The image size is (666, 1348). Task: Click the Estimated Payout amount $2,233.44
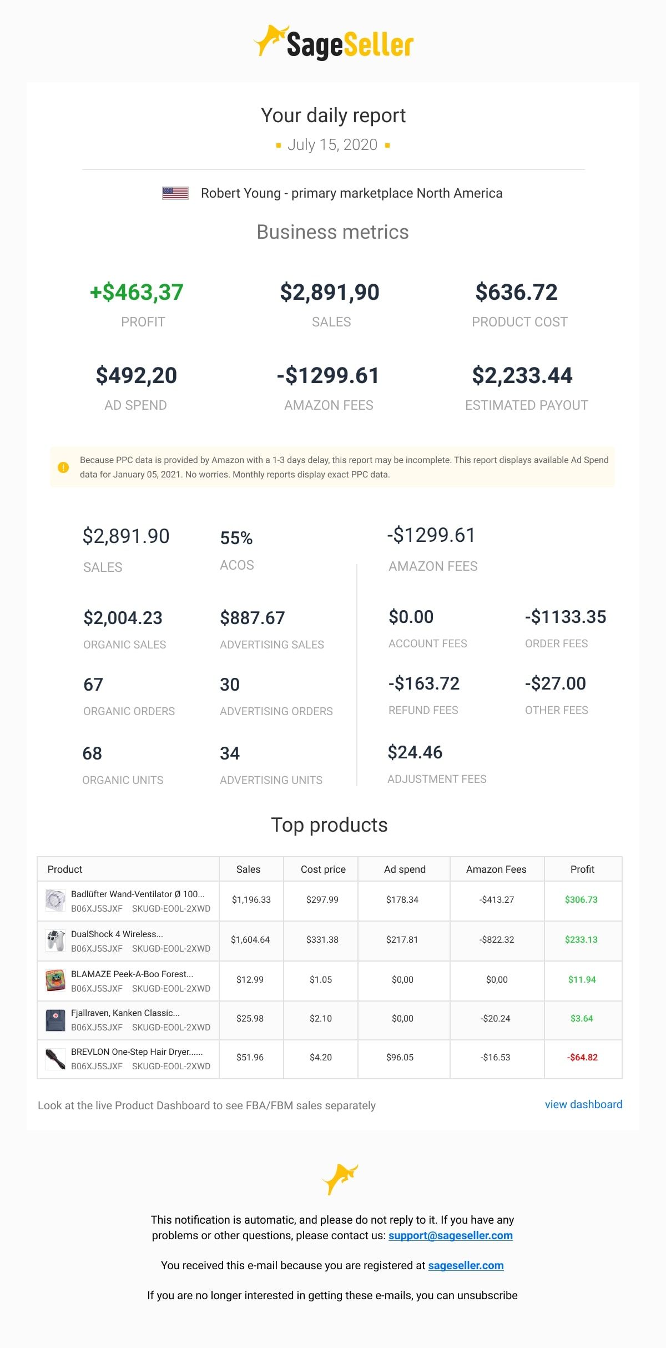pyautogui.click(x=522, y=375)
